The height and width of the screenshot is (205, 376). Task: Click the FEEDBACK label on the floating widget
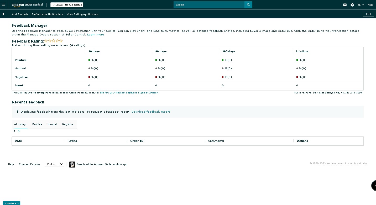(11, 203)
